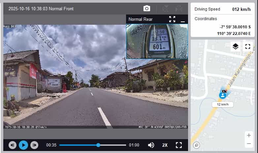The image size is (258, 153).
Task: Capture a snapshot with the camera icon
Action: click(x=147, y=9)
